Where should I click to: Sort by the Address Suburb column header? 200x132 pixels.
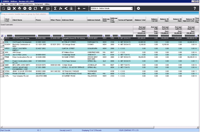click(x=95, y=20)
